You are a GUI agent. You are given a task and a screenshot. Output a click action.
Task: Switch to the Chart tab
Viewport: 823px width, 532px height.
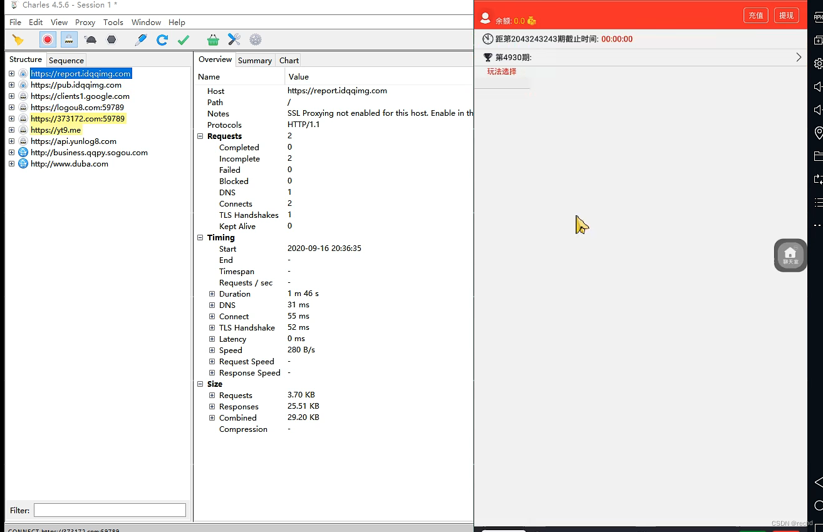click(x=289, y=60)
